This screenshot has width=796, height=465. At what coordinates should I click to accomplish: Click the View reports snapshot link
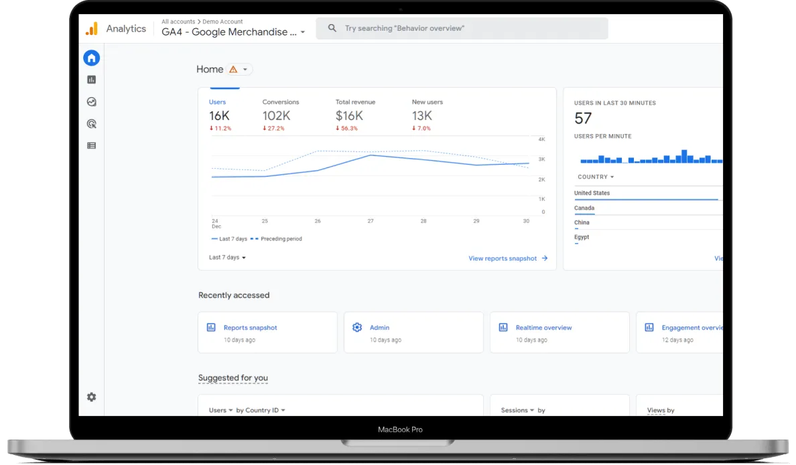click(x=503, y=259)
